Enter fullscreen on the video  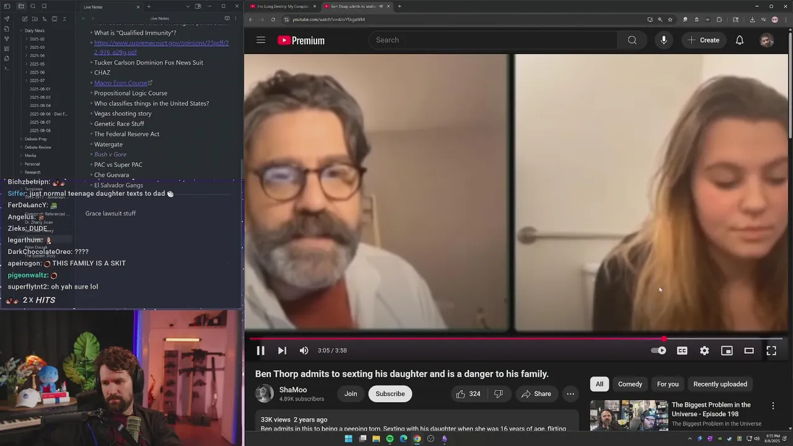point(771,351)
